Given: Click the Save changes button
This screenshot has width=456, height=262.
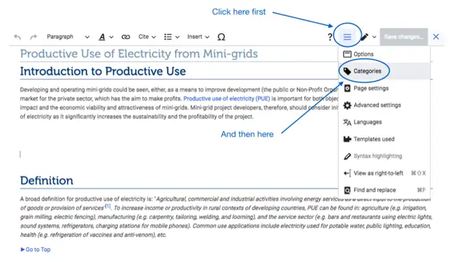Looking at the screenshot, I should coord(403,37).
